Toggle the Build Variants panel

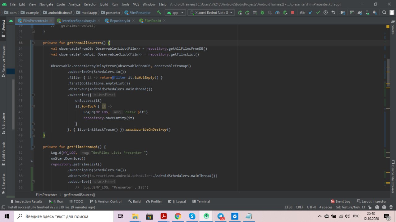pyautogui.click(x=3, y=152)
